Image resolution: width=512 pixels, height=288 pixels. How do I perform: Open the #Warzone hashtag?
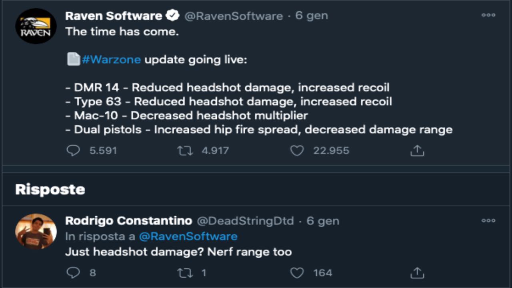coord(111,60)
